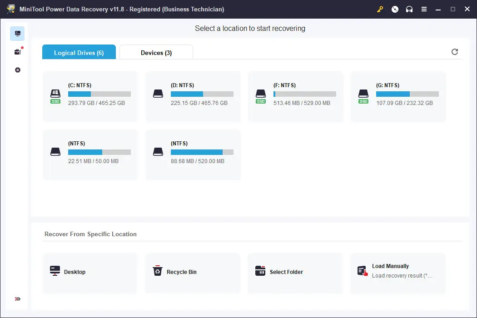Close the MiniTool window
477x318 pixels.
point(467,9)
